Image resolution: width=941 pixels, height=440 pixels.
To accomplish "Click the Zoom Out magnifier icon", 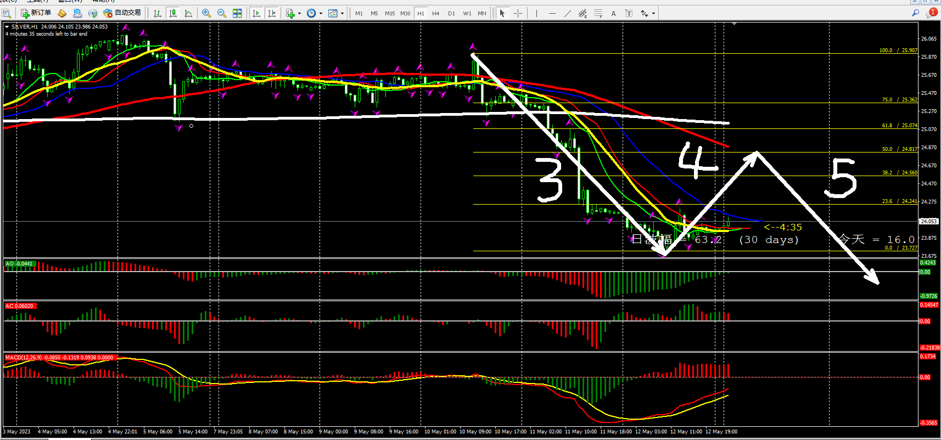I will [x=222, y=13].
